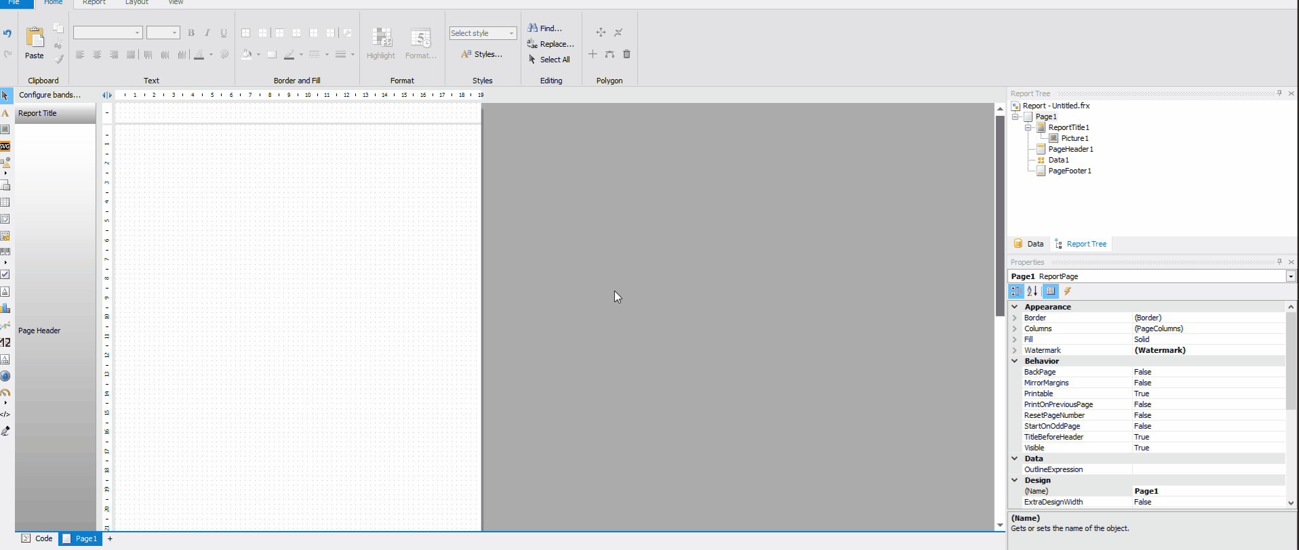This screenshot has width=1299, height=550.
Task: Click the text color swatch
Action: [x=199, y=55]
